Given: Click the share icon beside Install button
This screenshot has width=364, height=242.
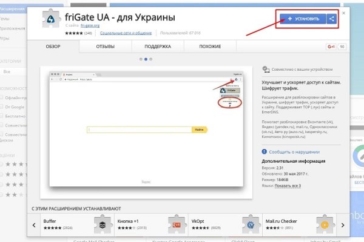Looking at the screenshot, I should point(331,19).
